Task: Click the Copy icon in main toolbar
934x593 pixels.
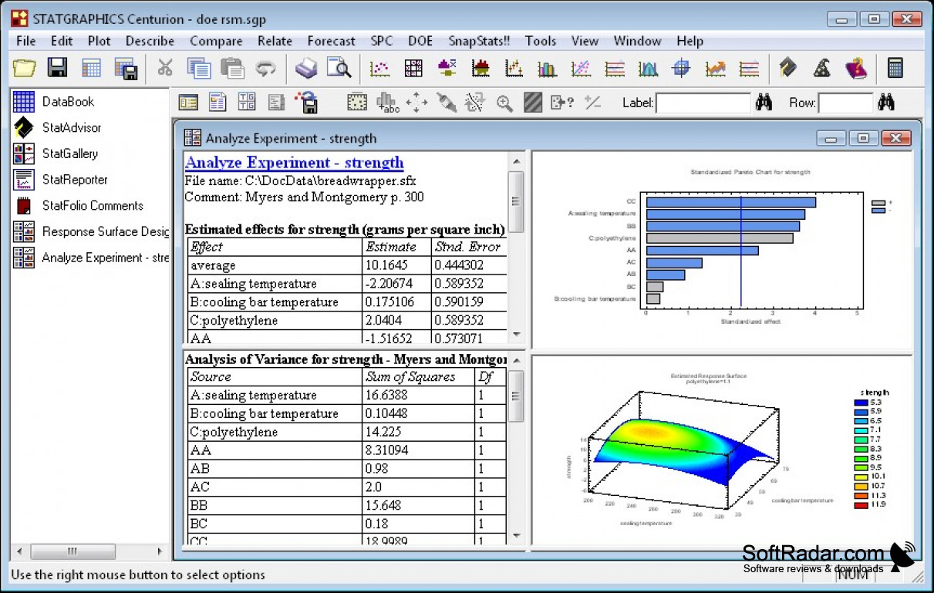Action: 199,68
